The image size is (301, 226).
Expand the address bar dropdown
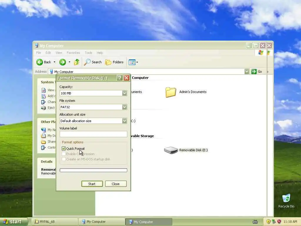click(247, 72)
